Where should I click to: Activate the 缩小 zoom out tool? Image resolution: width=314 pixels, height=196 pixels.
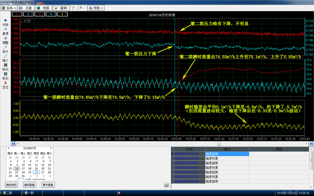(5, 58)
